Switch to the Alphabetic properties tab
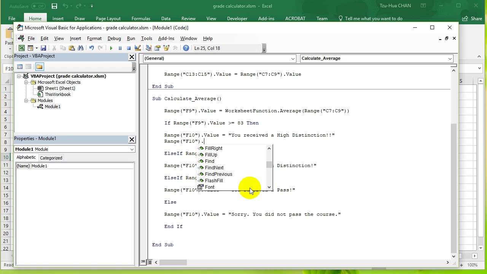487x274 pixels. pos(26,157)
